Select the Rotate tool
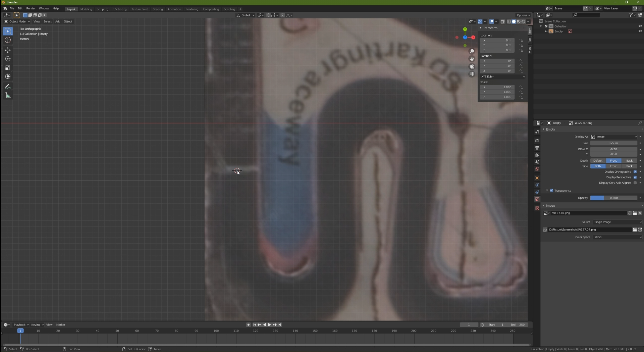The image size is (644, 352). click(x=8, y=59)
